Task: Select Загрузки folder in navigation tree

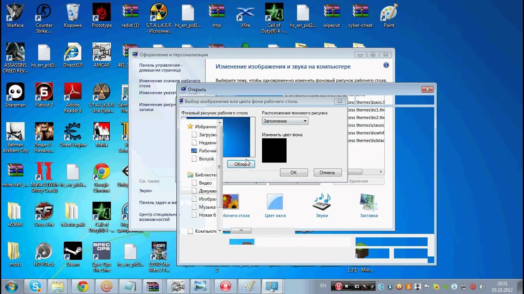Action: [204, 135]
